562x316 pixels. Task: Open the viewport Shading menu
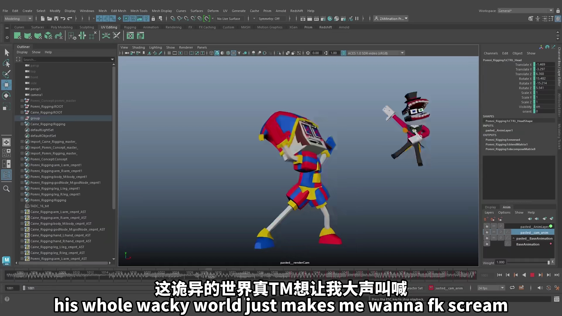(138, 47)
